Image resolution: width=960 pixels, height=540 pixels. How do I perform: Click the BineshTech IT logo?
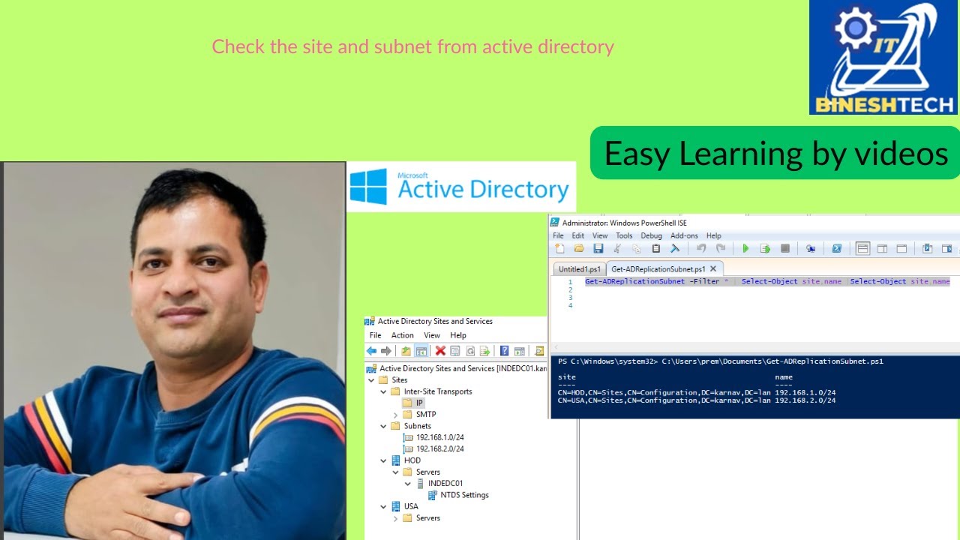click(x=883, y=57)
